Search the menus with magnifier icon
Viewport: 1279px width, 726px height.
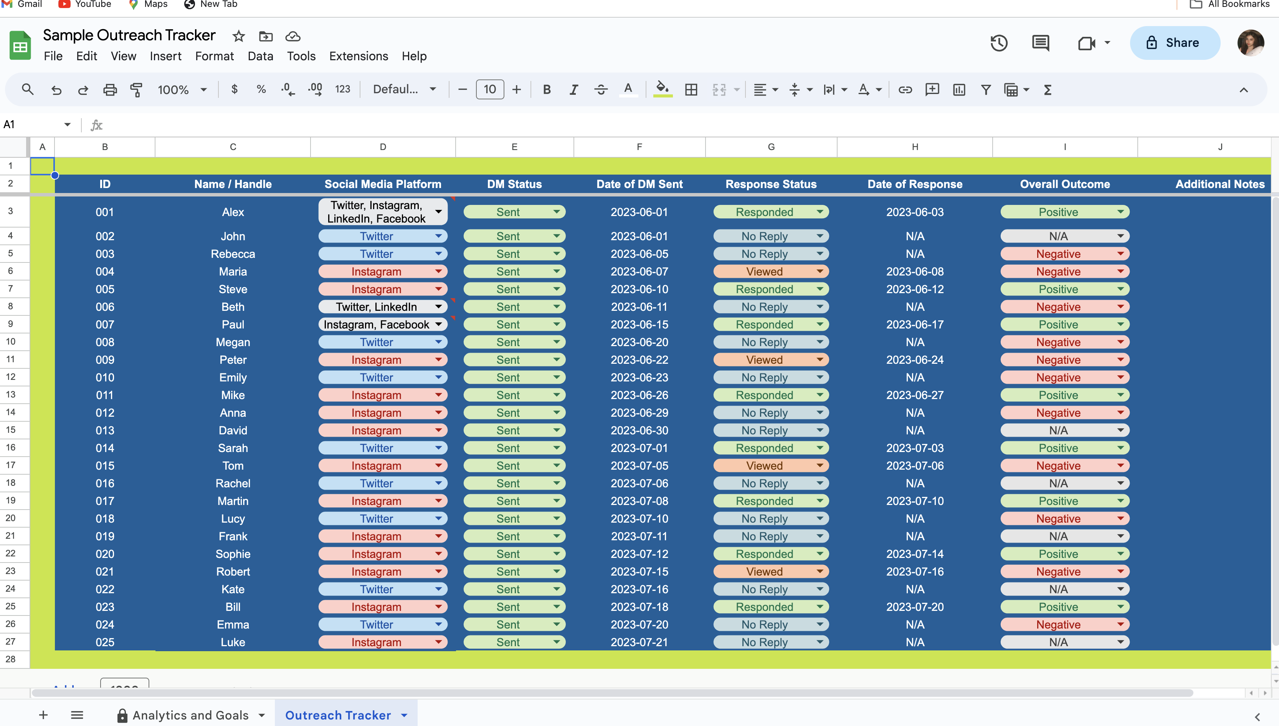(x=27, y=90)
